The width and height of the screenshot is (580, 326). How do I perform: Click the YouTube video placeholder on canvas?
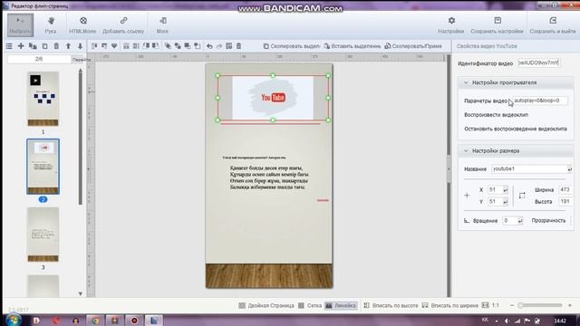[x=273, y=98]
